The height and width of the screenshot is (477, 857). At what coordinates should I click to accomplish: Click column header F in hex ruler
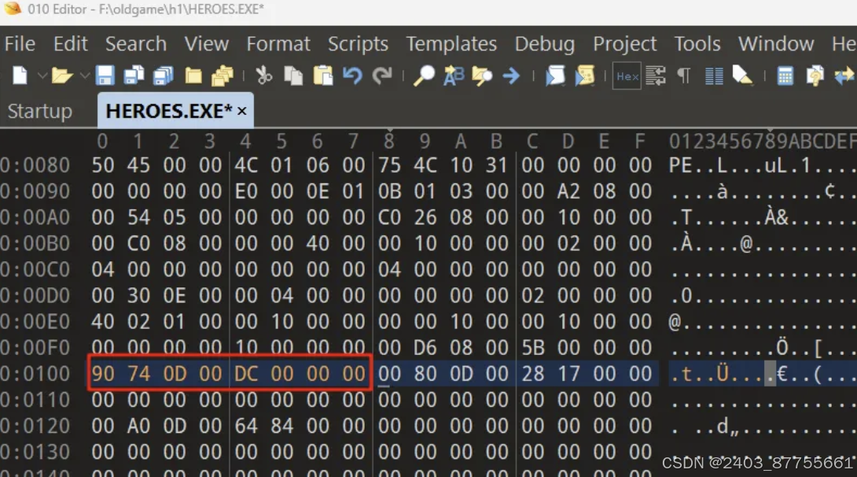coord(639,142)
